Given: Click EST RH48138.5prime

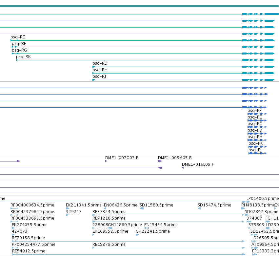Looking at the screenshot, I should 258,205.
